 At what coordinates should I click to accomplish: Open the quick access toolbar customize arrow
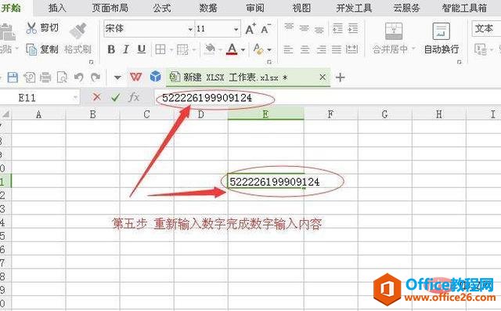click(x=117, y=78)
